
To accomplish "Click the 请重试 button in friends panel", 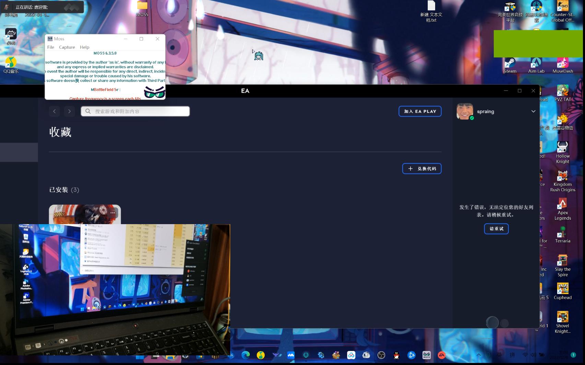I will tap(496, 229).
